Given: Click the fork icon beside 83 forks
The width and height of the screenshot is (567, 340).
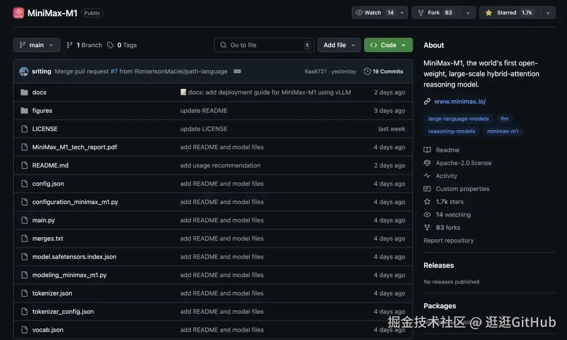Looking at the screenshot, I should point(427,228).
